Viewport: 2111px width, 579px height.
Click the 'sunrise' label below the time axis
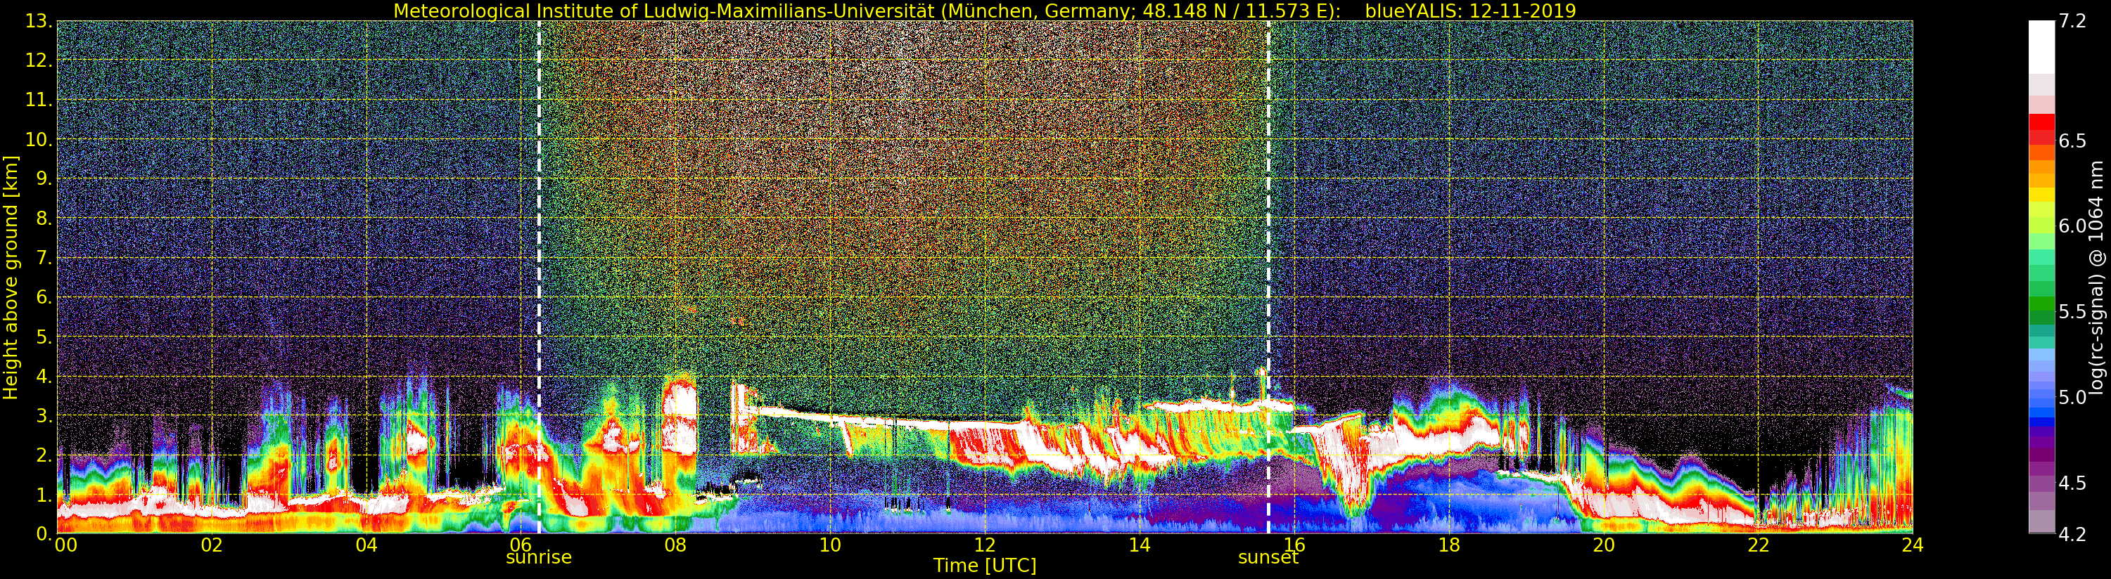(538, 558)
